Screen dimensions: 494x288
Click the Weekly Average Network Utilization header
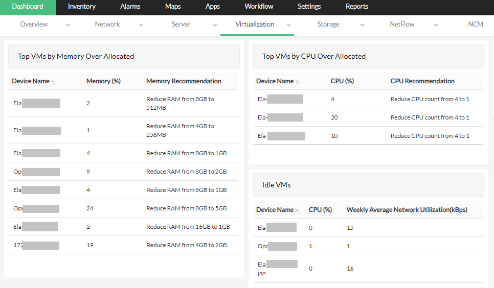407,210
